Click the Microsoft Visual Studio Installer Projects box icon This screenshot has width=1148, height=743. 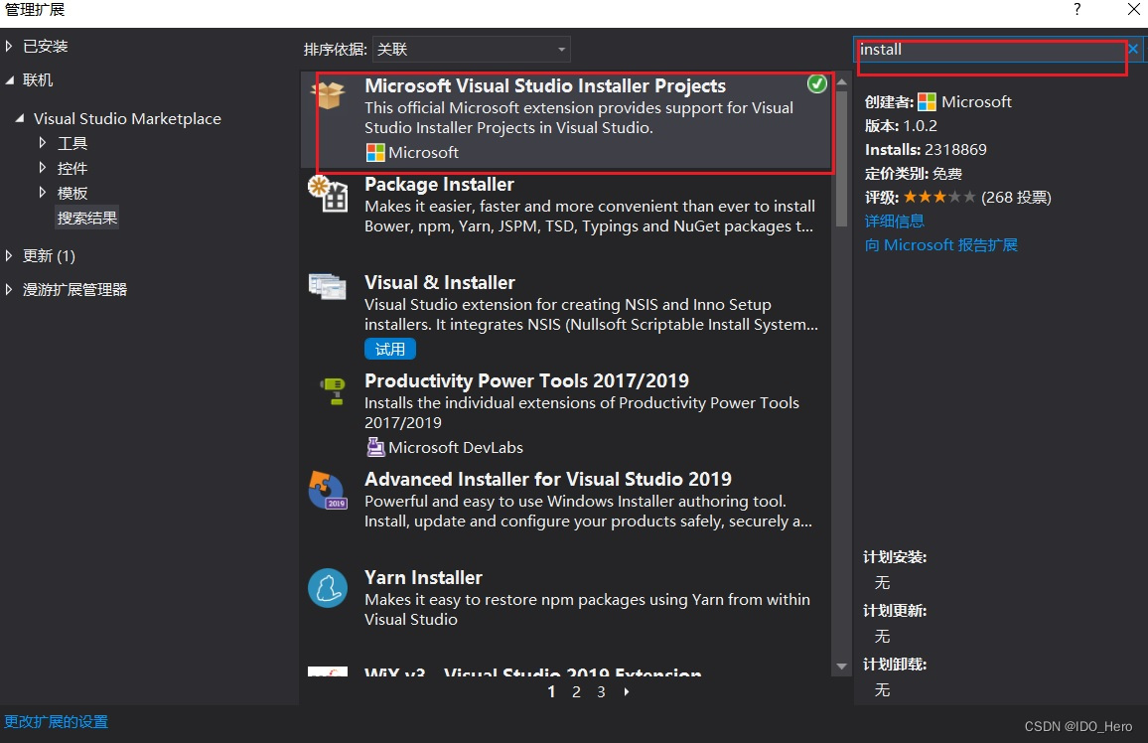328,95
